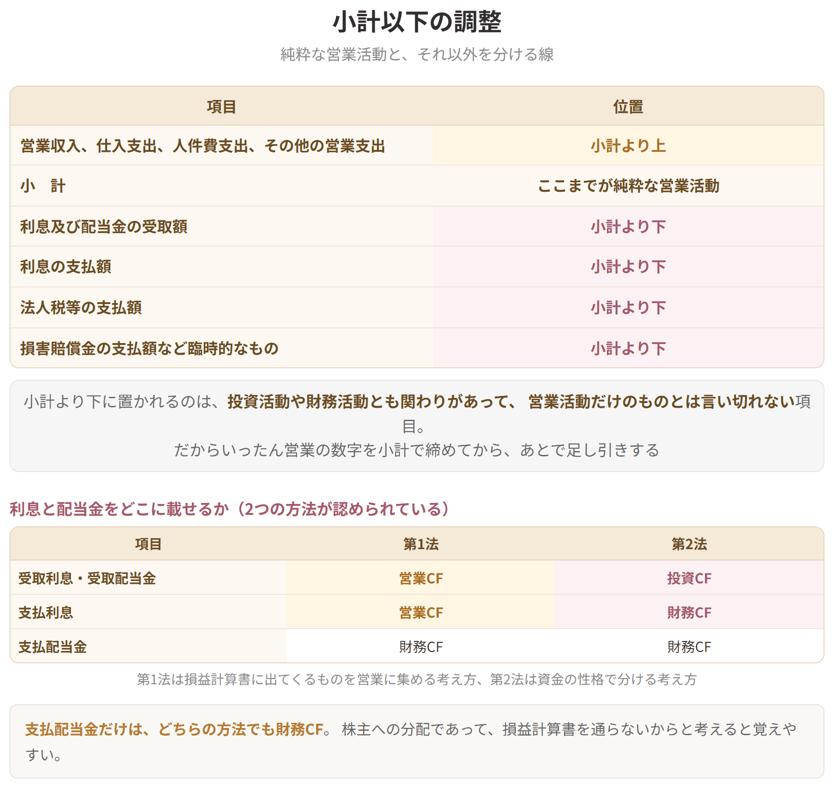Select 支払利息 row label
This screenshot has width=834, height=788.
pos(46,612)
